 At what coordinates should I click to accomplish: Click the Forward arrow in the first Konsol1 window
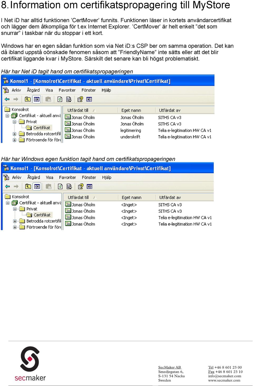(16, 99)
